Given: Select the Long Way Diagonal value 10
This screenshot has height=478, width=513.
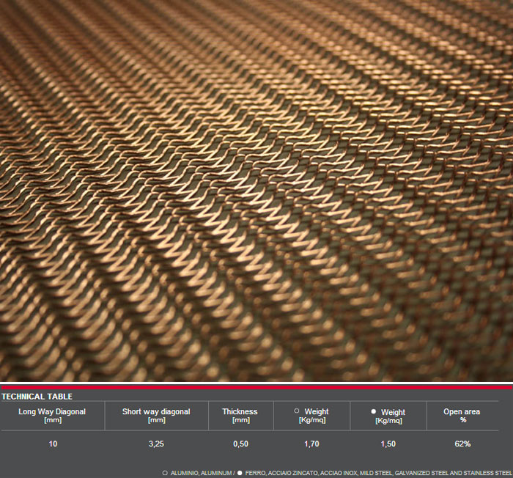Looking at the screenshot, I should click(x=53, y=444).
